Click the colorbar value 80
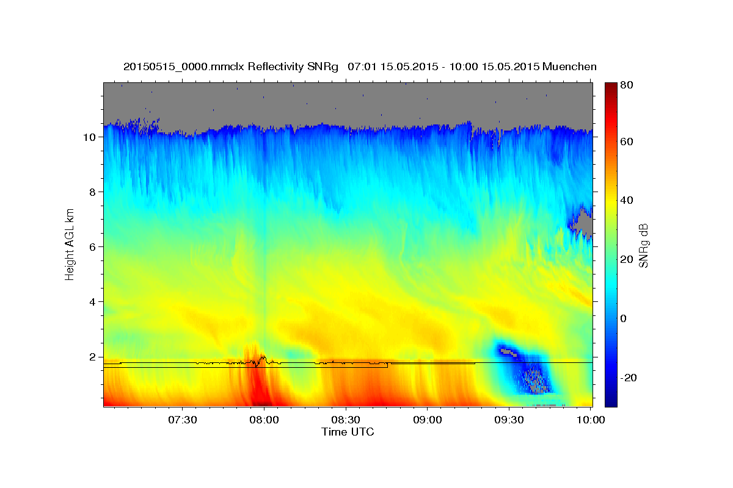The width and height of the screenshot is (733, 488). point(626,85)
